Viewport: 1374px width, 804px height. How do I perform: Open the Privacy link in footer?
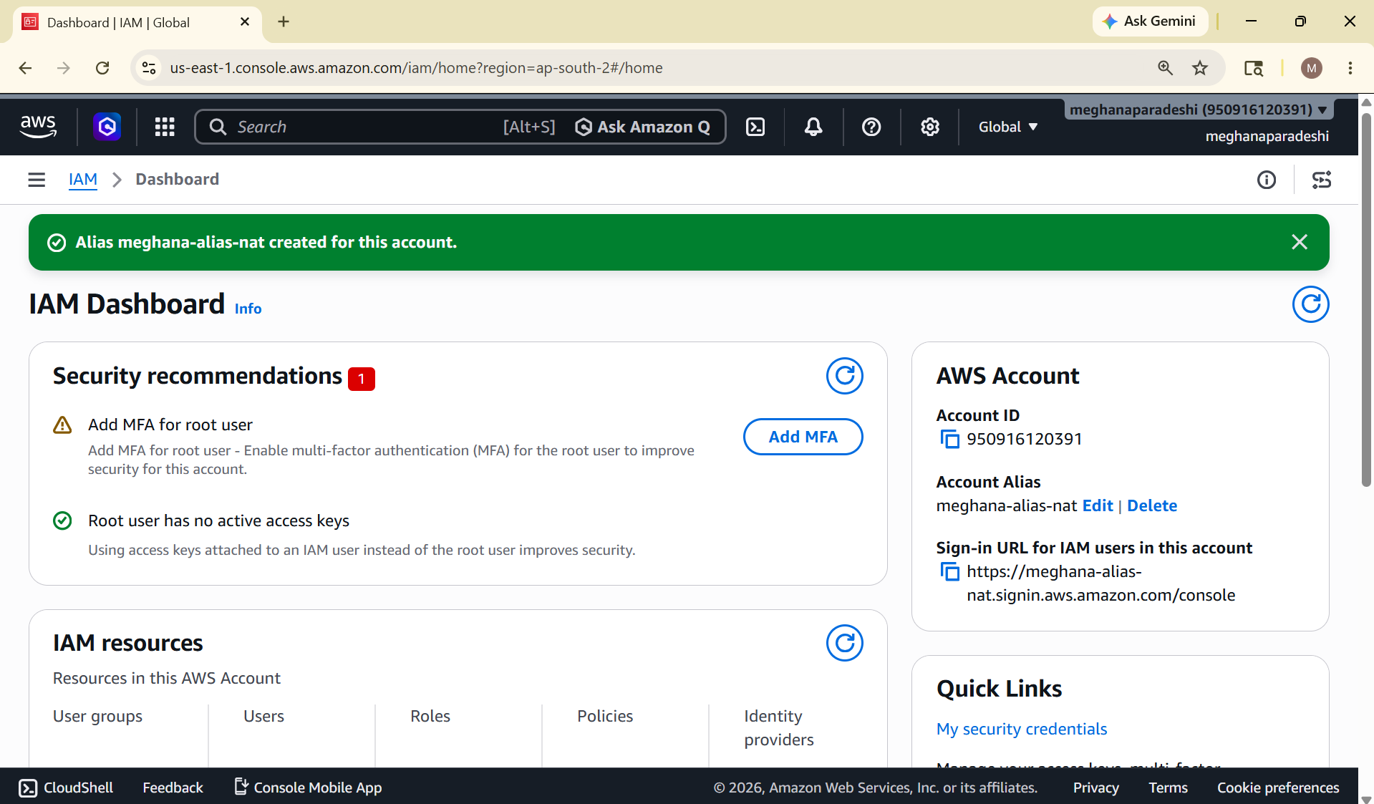(x=1095, y=788)
